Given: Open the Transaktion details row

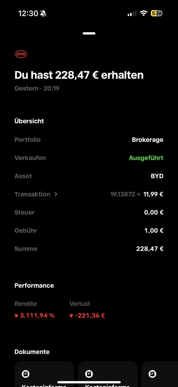Looking at the screenshot, I should click(89, 194).
